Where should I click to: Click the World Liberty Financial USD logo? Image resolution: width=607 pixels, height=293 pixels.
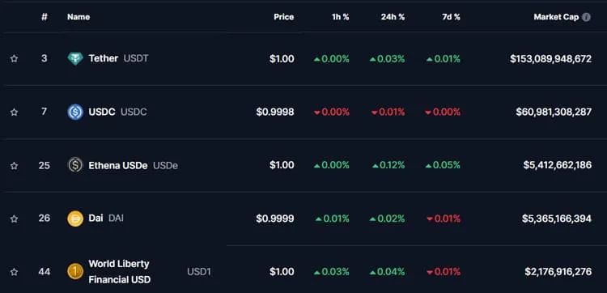tap(75, 271)
